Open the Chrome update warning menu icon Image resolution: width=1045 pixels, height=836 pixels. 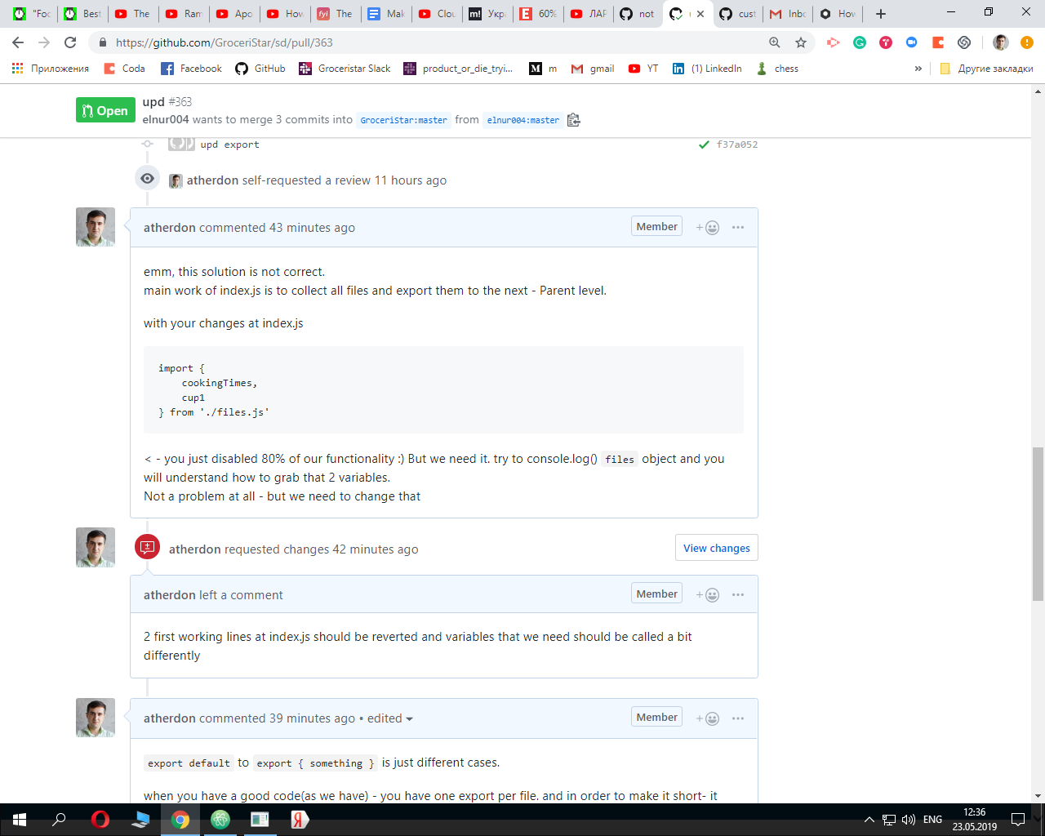pos(1027,42)
